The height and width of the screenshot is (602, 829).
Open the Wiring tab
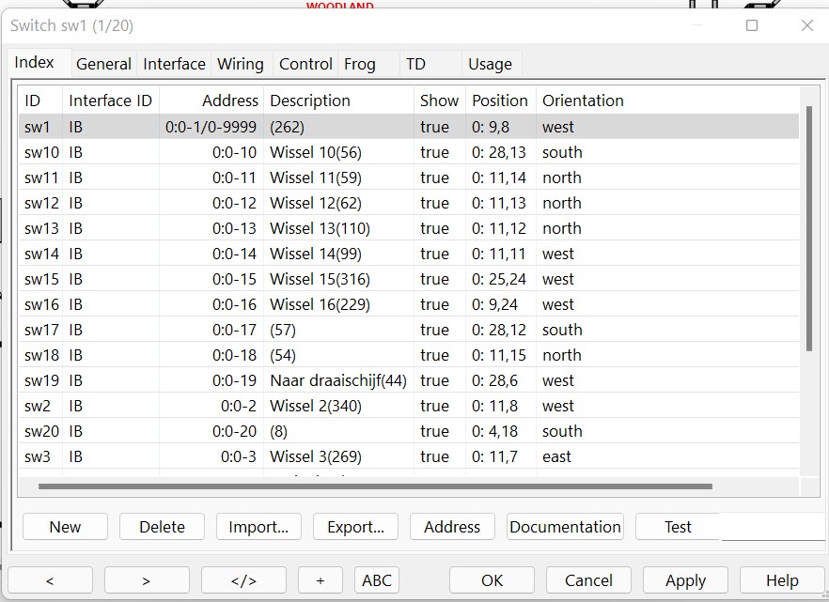pyautogui.click(x=240, y=64)
